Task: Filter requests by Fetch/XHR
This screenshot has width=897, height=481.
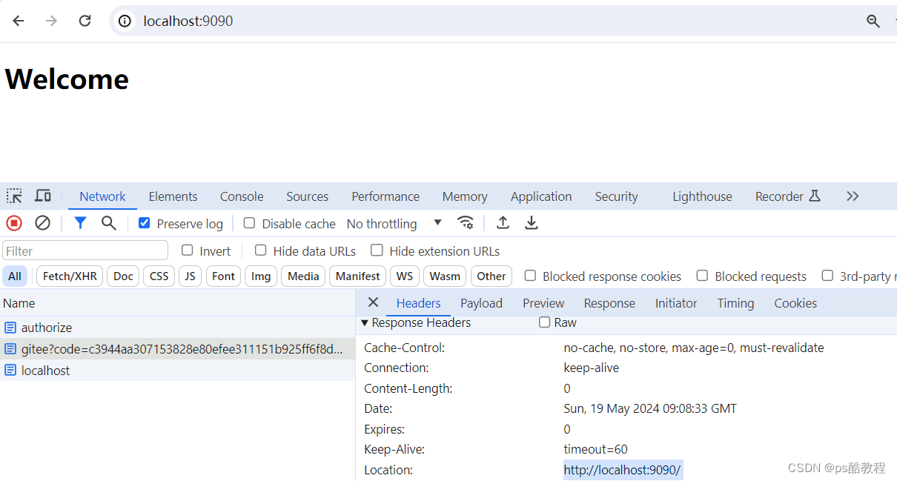Action: 69,276
